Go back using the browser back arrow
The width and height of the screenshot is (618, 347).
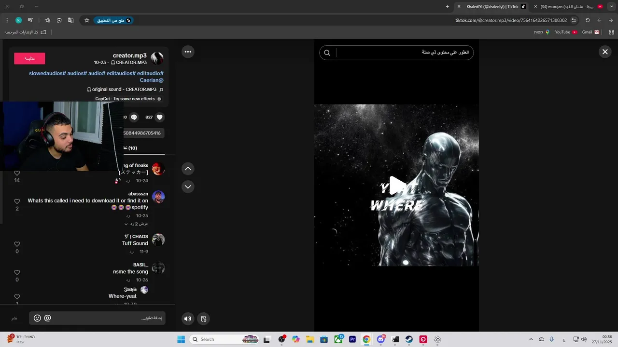(611, 20)
